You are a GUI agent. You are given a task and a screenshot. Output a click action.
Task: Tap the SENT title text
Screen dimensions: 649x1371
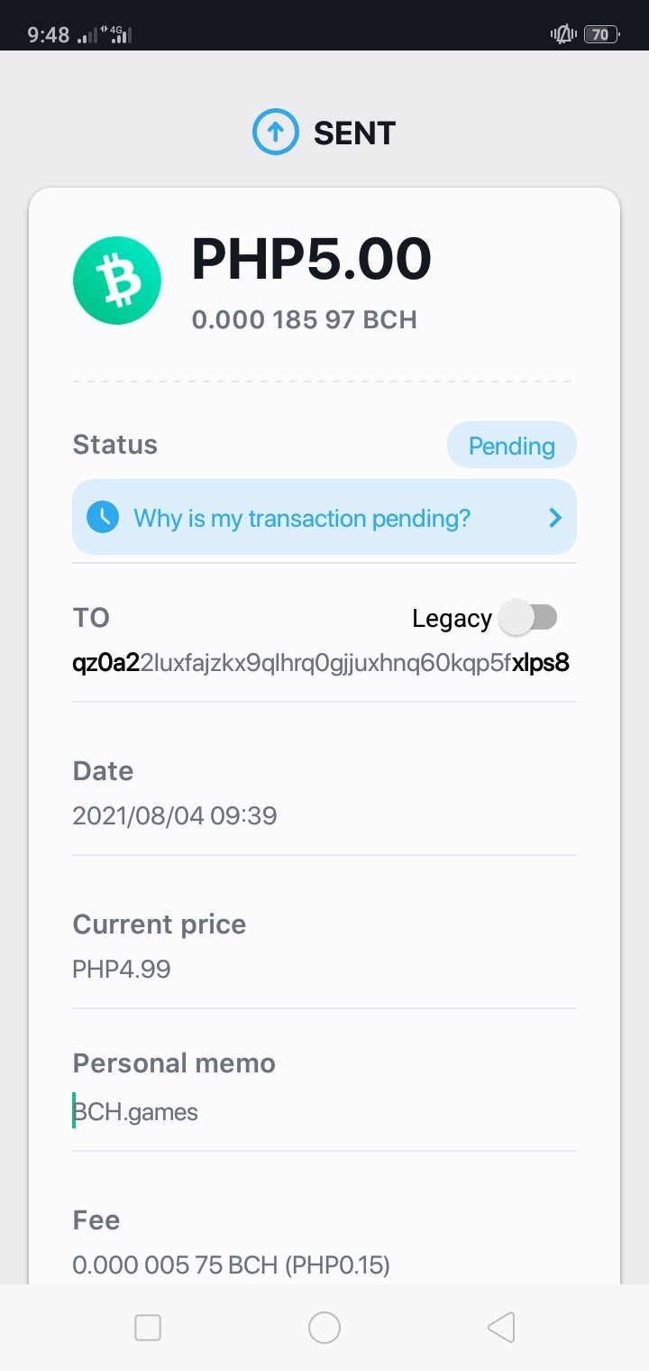pos(354,133)
